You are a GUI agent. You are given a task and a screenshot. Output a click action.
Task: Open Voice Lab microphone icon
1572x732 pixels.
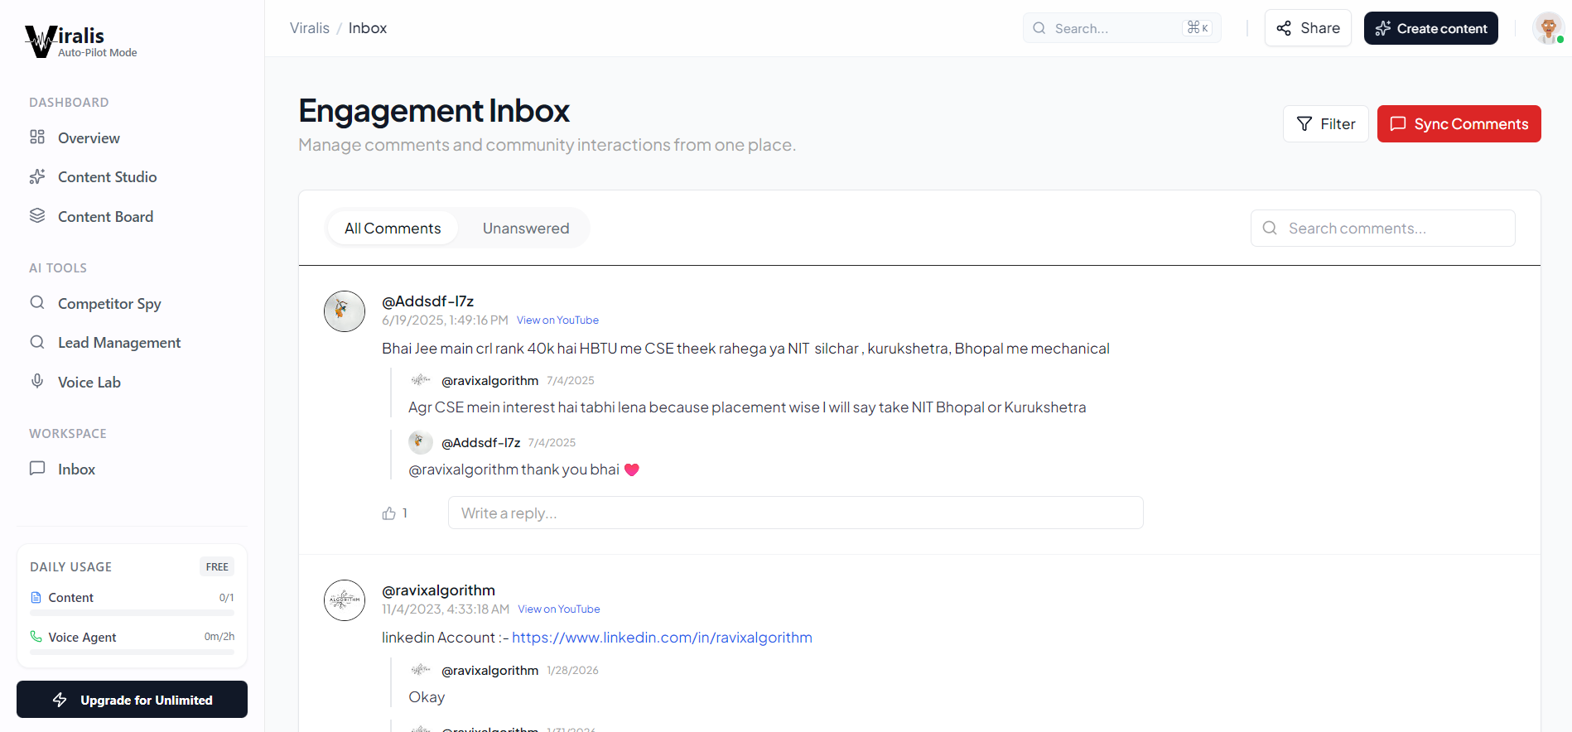[37, 381]
